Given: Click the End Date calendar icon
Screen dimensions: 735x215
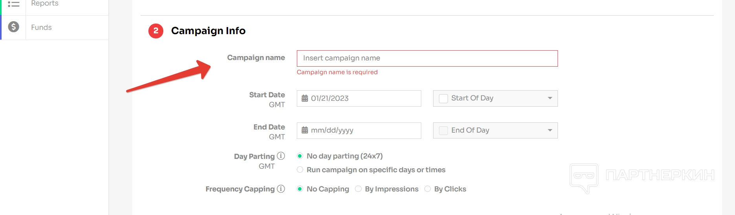Looking at the screenshot, I should [x=305, y=131].
